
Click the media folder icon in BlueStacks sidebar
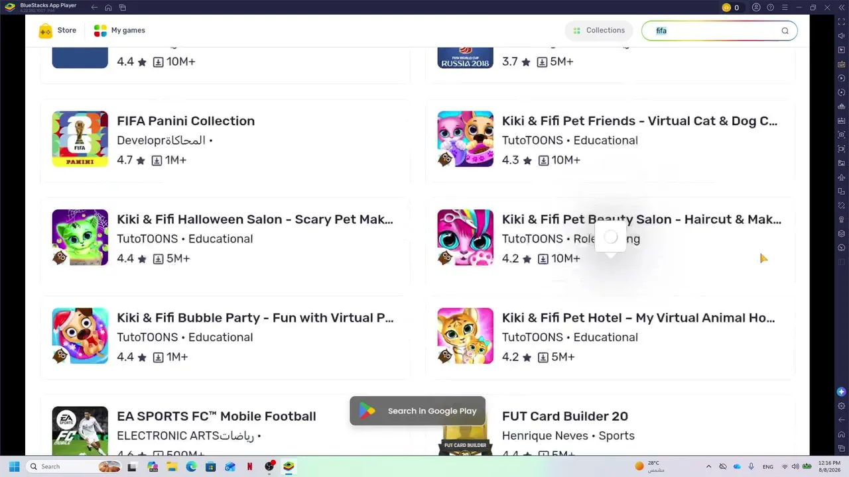[842, 163]
